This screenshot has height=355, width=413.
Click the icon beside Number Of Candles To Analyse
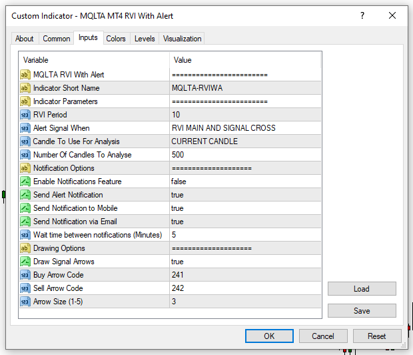coord(25,155)
